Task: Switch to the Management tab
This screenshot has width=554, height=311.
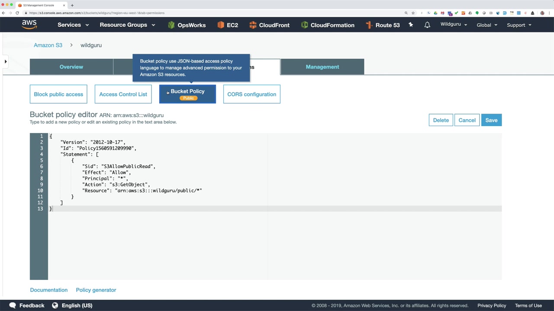Action: (x=322, y=67)
